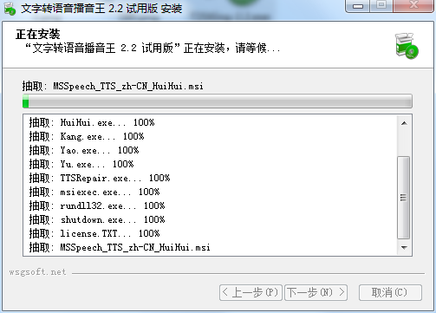Select log line Yu.exe... 100%
436x313 pixels.
click(x=81, y=164)
